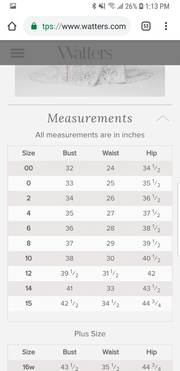Open the tab switcher showing 53 tabs
This screenshot has width=180, height=371.
tap(146, 26)
